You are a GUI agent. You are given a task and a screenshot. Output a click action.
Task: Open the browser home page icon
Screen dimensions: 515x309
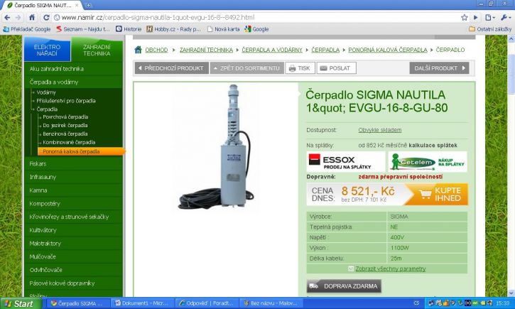click(32, 18)
